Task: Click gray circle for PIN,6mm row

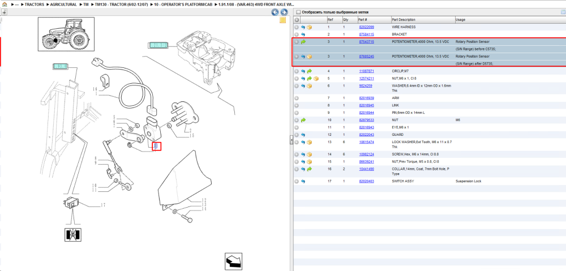Action: click(297, 113)
